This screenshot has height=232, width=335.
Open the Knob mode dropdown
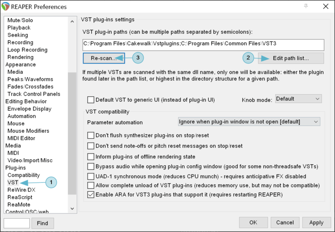click(298, 99)
